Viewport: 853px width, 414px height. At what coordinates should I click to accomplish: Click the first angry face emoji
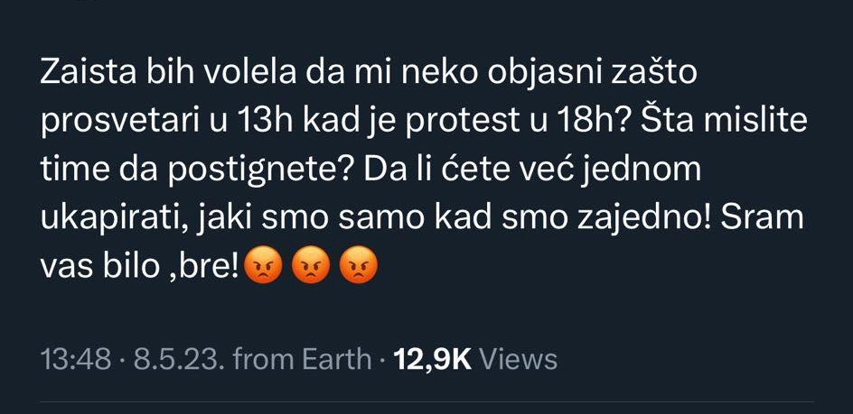(x=264, y=267)
